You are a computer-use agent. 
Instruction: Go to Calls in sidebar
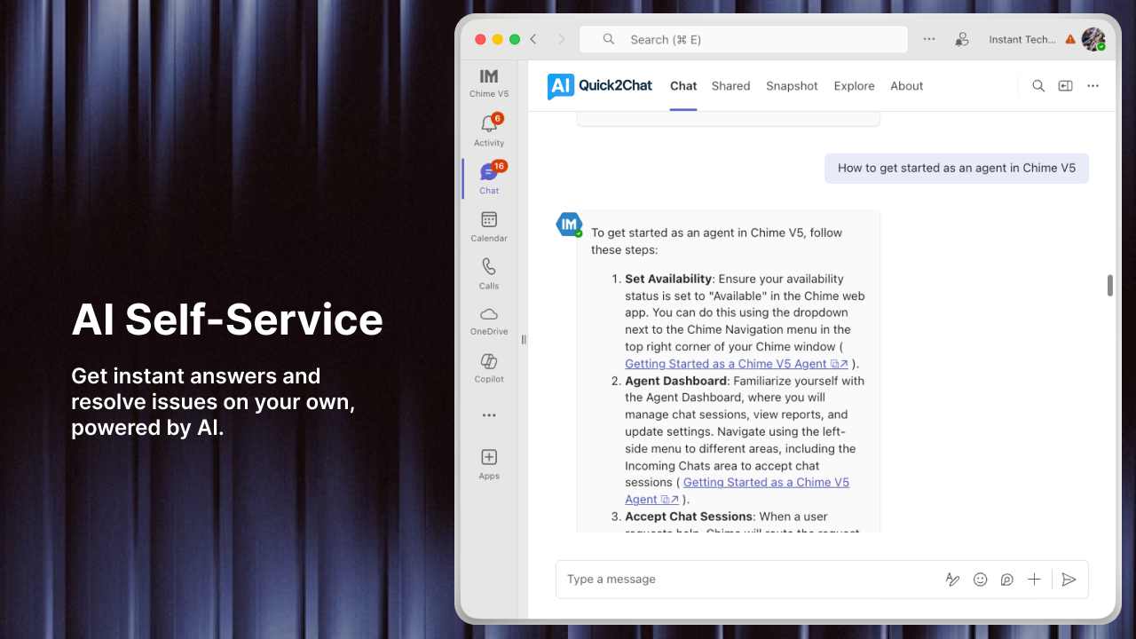pos(489,267)
